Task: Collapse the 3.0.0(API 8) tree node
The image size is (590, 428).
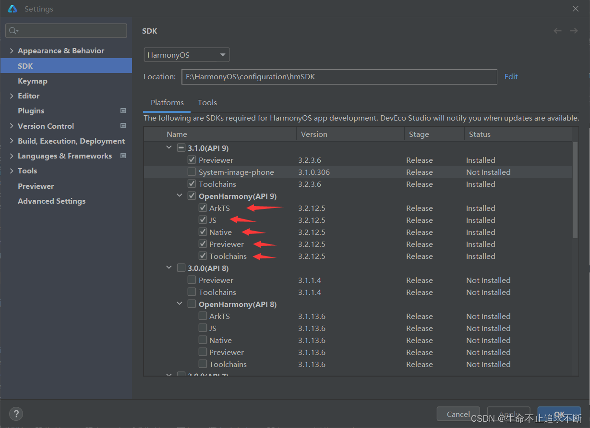Action: point(169,268)
